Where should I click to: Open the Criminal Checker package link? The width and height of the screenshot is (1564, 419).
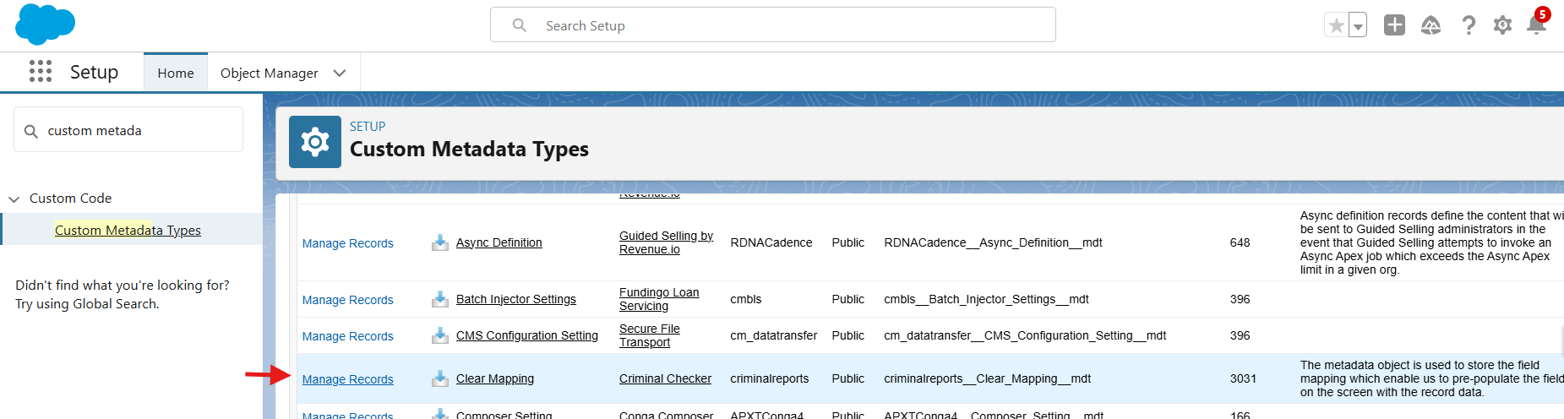point(665,378)
